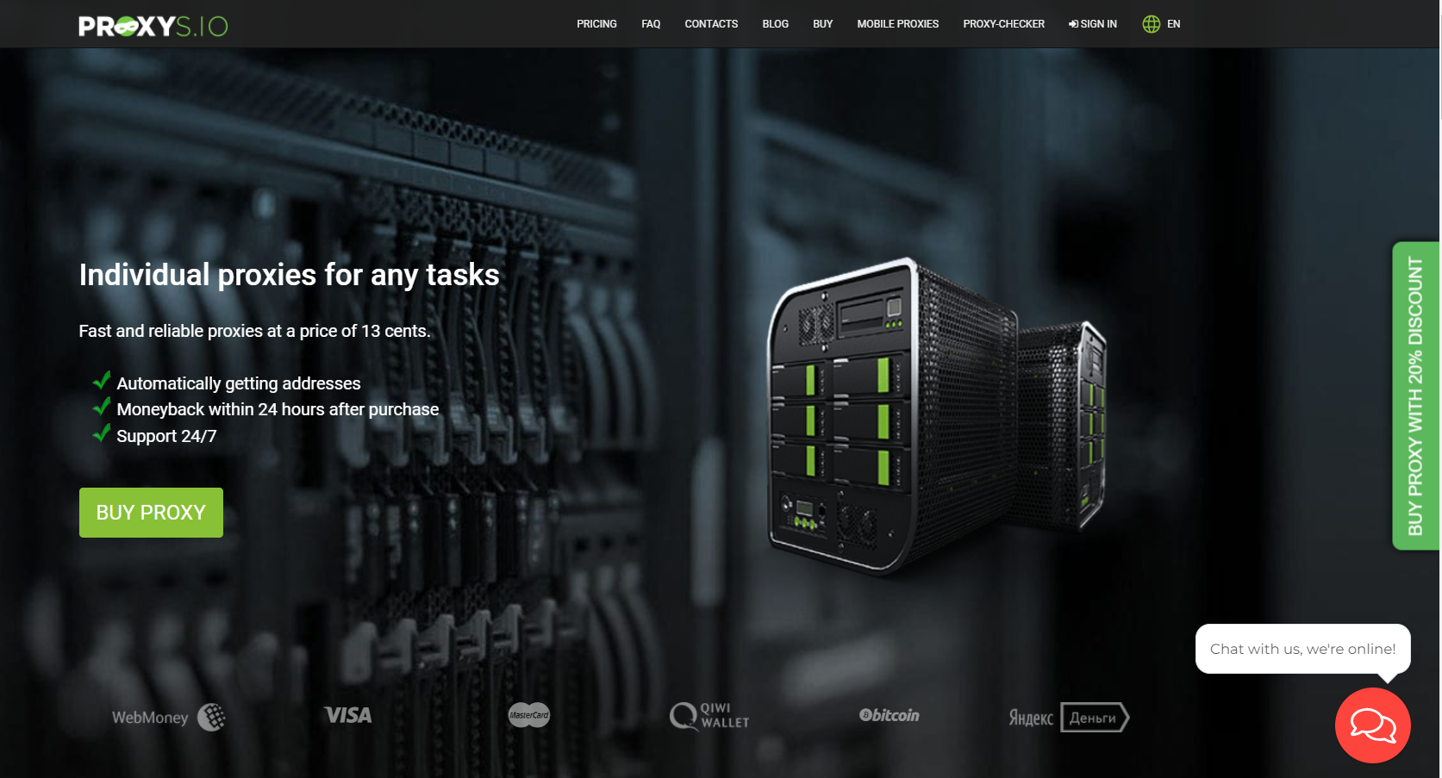The width and height of the screenshot is (1442, 778).
Task: Click the green BUY PROXY button
Action: pos(151,513)
